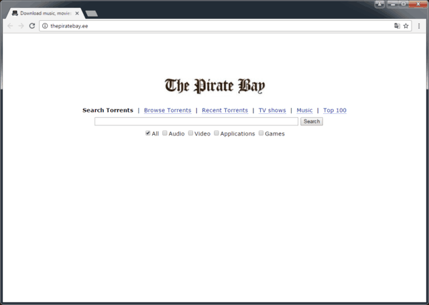Check the Applications checkbox
The width and height of the screenshot is (429, 305).
coord(216,133)
